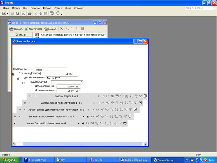Toggle filter funnel in КодКлиента navigation bar
Screen dimensions: 217x163
120,123
